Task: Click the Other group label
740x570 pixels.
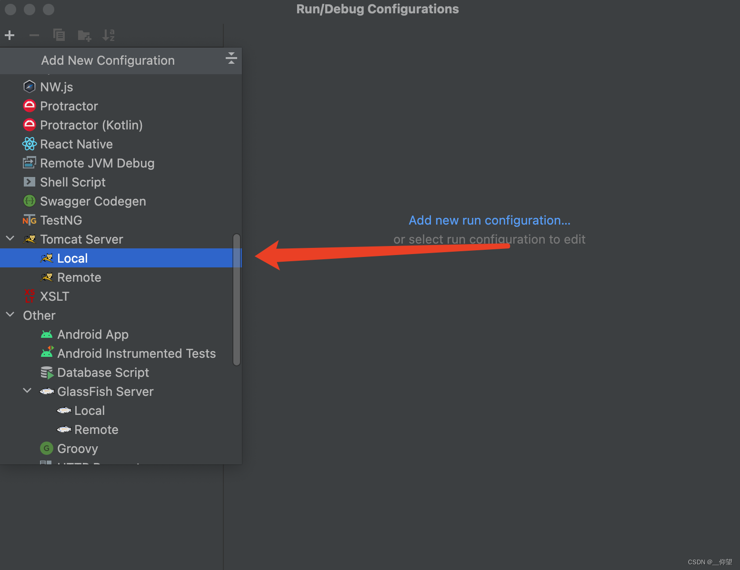Action: click(39, 315)
